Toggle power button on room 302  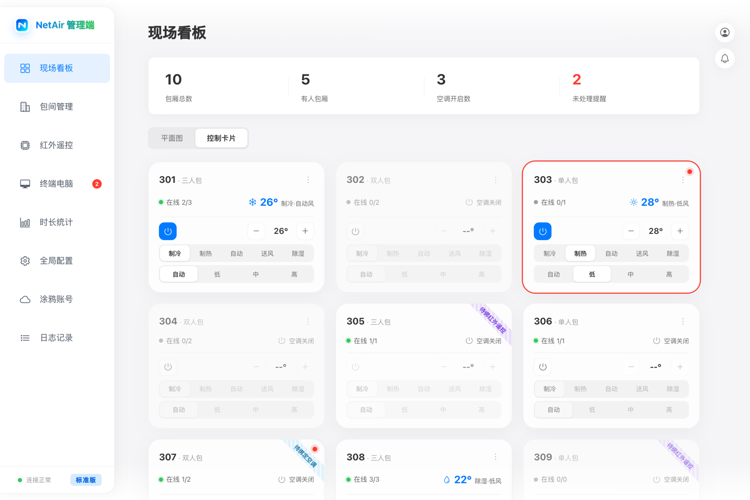(x=355, y=231)
